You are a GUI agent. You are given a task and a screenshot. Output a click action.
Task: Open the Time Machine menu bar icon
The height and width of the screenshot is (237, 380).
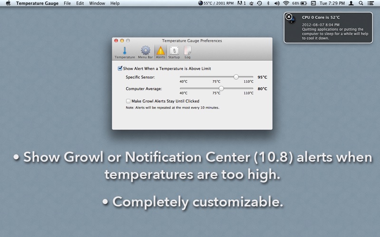259,3
